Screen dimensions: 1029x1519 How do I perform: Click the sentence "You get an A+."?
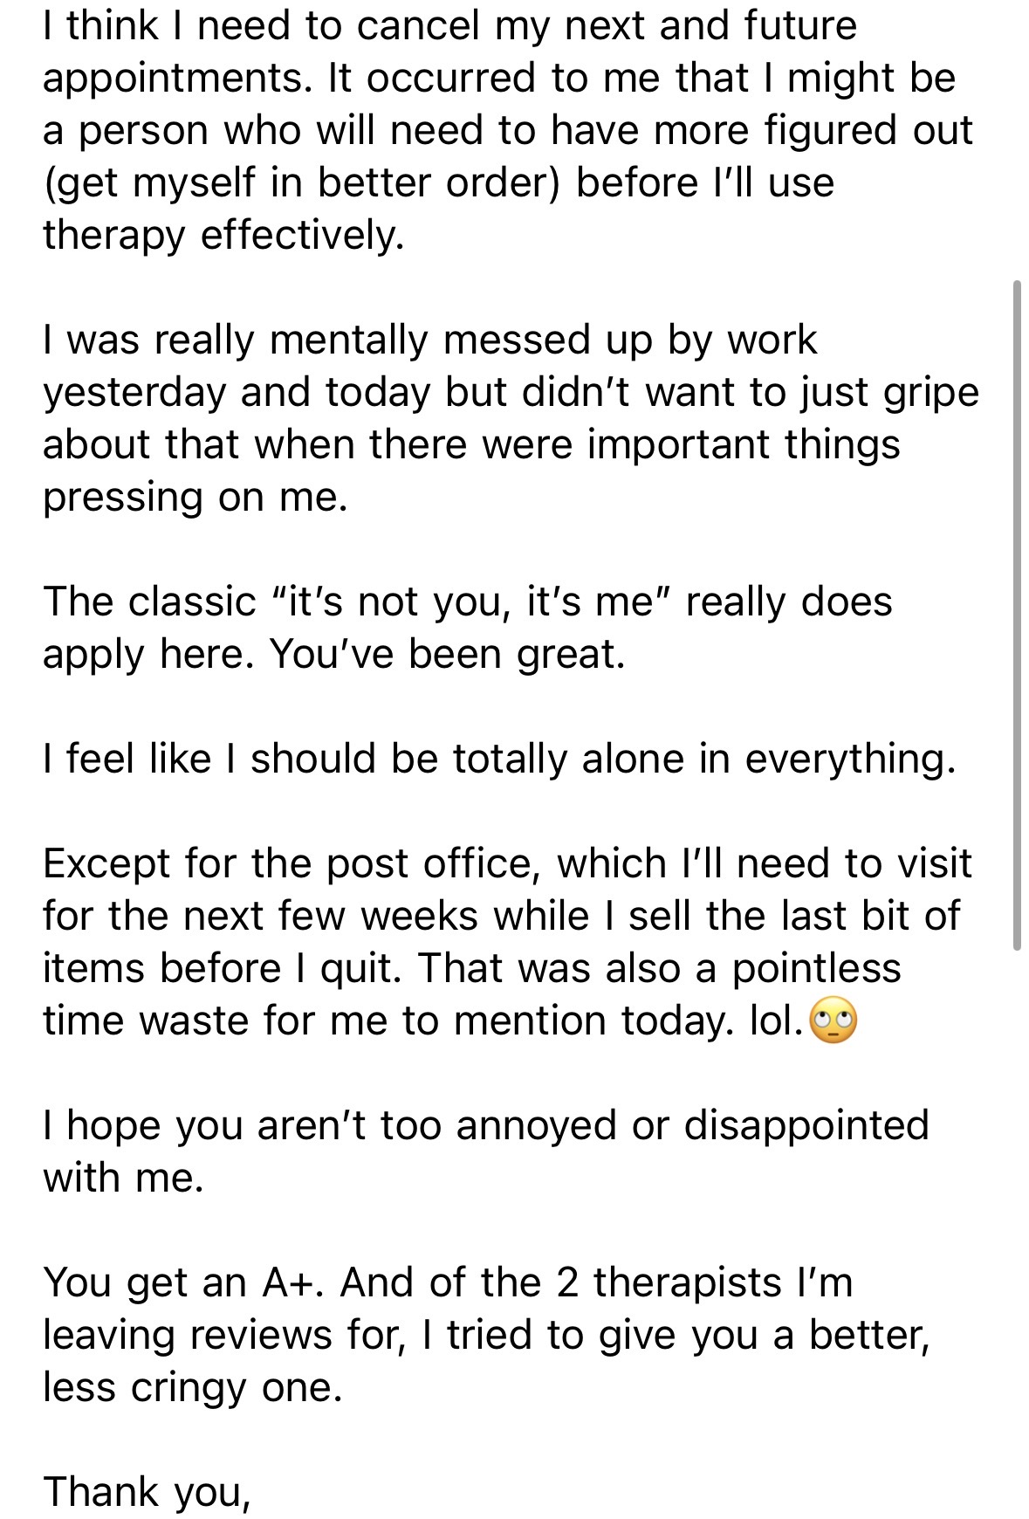pyautogui.click(x=183, y=1282)
